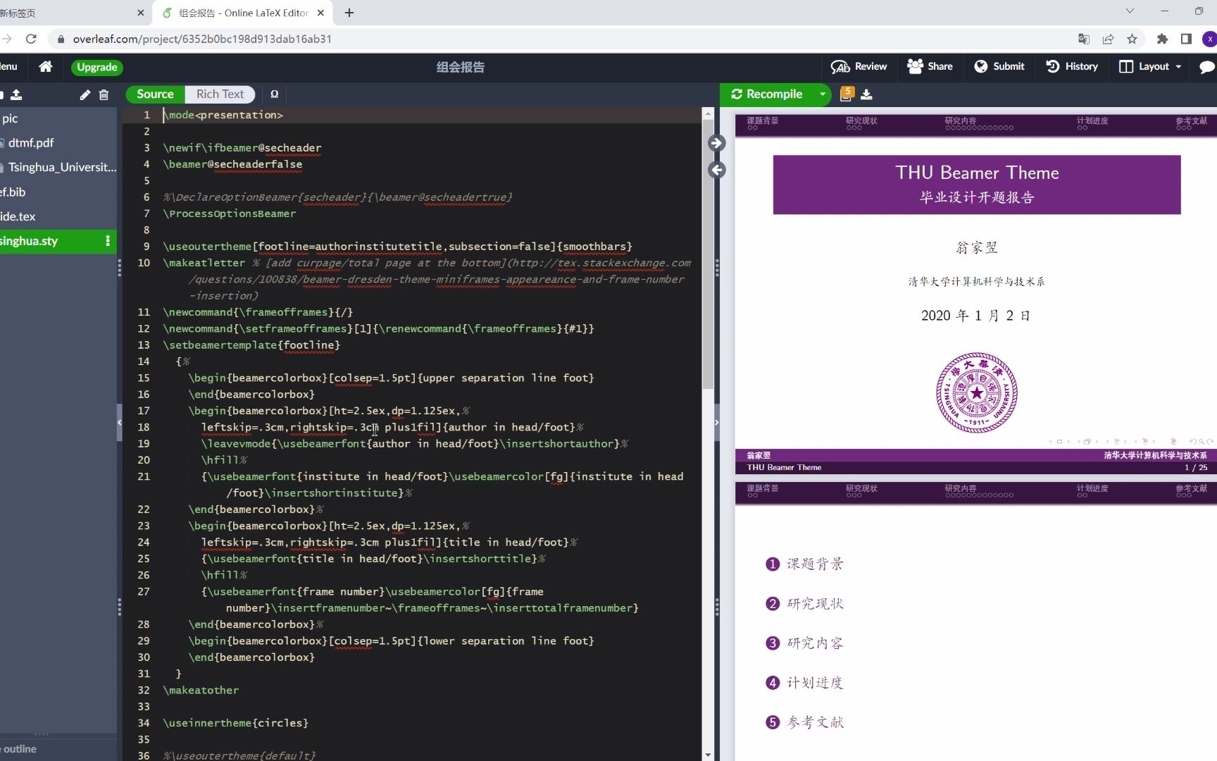This screenshot has height=761, width=1217.
Task: Open the Overleaf Menu button
Action: pos(8,66)
